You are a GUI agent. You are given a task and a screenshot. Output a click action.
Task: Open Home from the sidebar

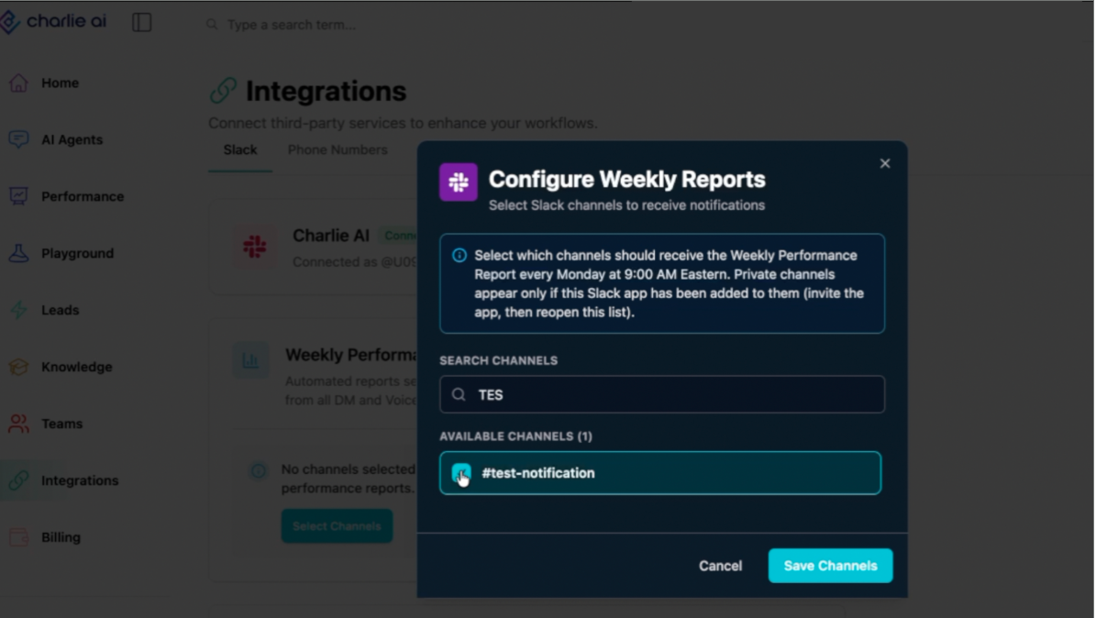(60, 83)
